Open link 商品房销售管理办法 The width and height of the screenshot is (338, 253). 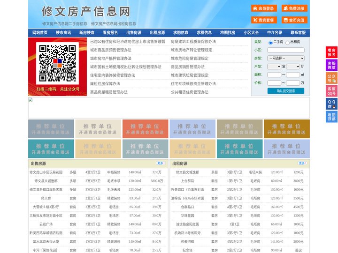[x=188, y=67]
